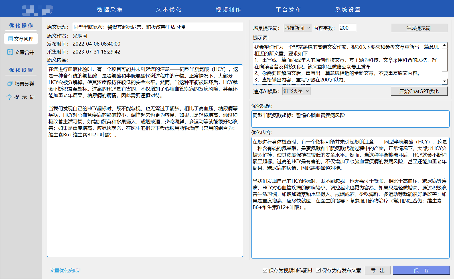Screen dimensions: 454x279
Task: Open the AI模型 dropdown (讯飞火星)
Action: coord(296,91)
